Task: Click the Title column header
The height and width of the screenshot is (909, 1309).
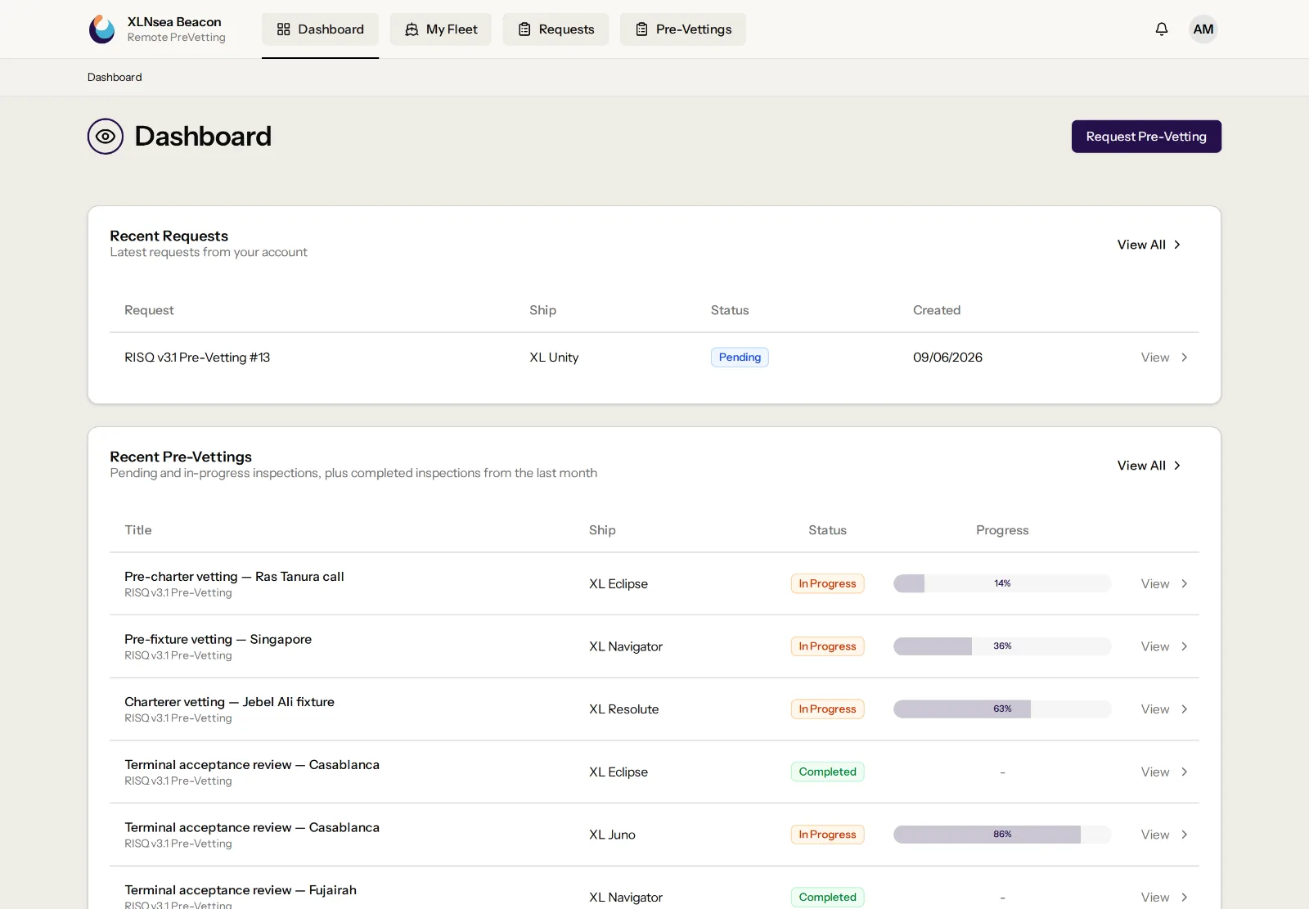Action: click(x=138, y=530)
